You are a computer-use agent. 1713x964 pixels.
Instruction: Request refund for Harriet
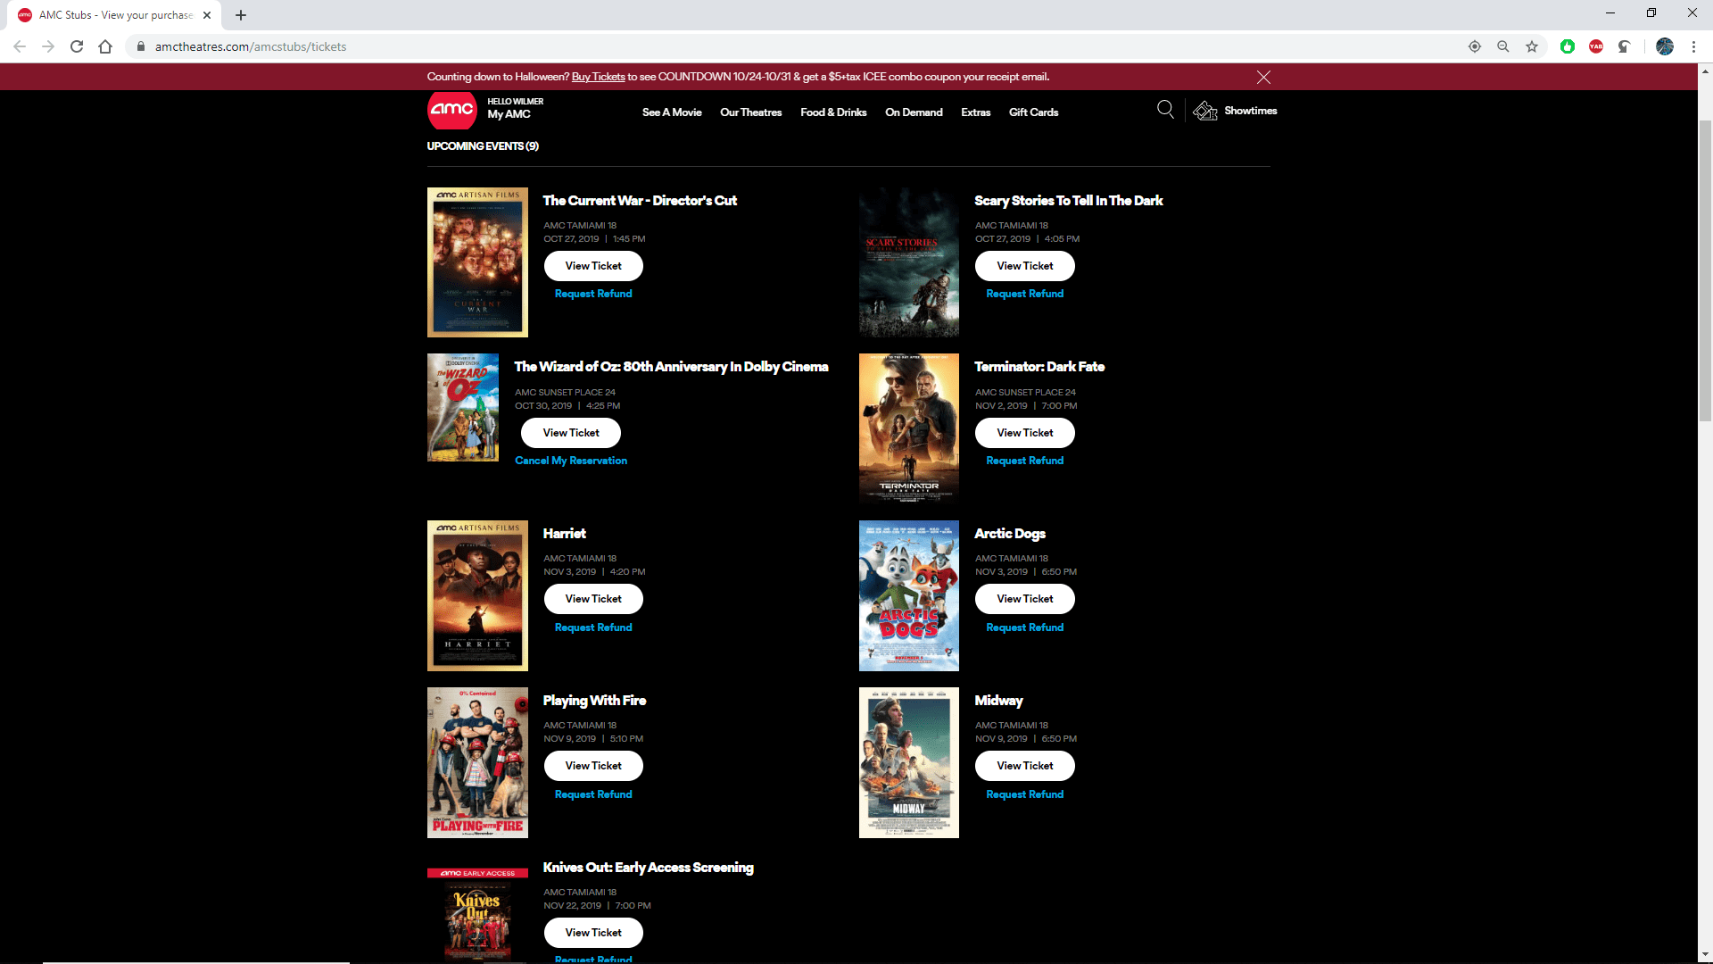tap(593, 627)
